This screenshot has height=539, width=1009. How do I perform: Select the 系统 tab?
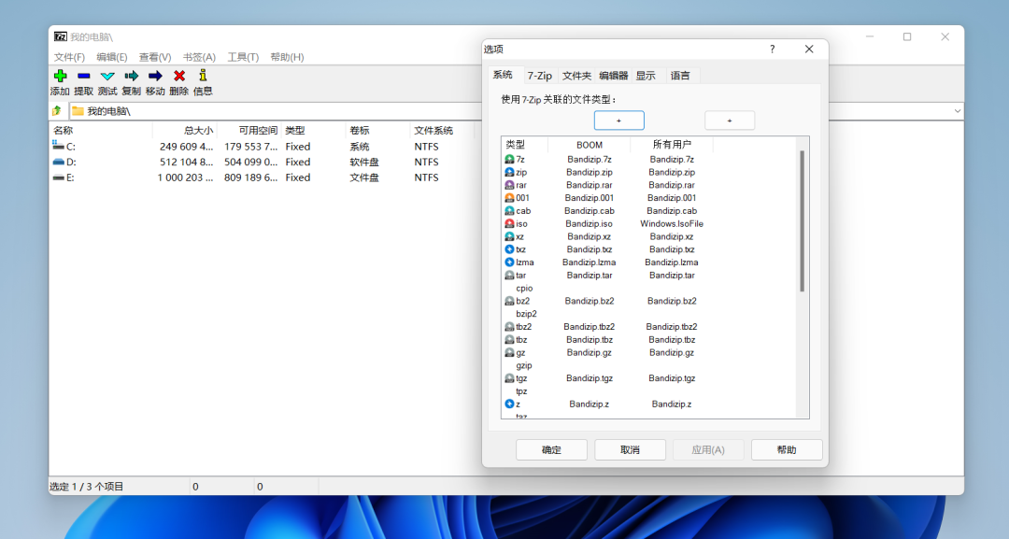click(504, 75)
